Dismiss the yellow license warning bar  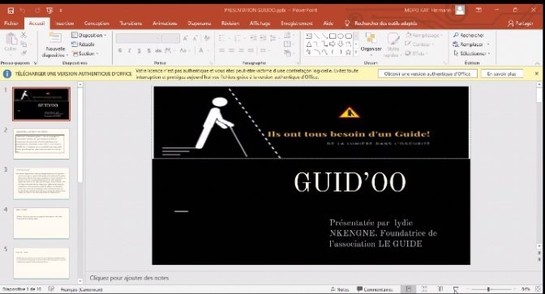(x=537, y=74)
